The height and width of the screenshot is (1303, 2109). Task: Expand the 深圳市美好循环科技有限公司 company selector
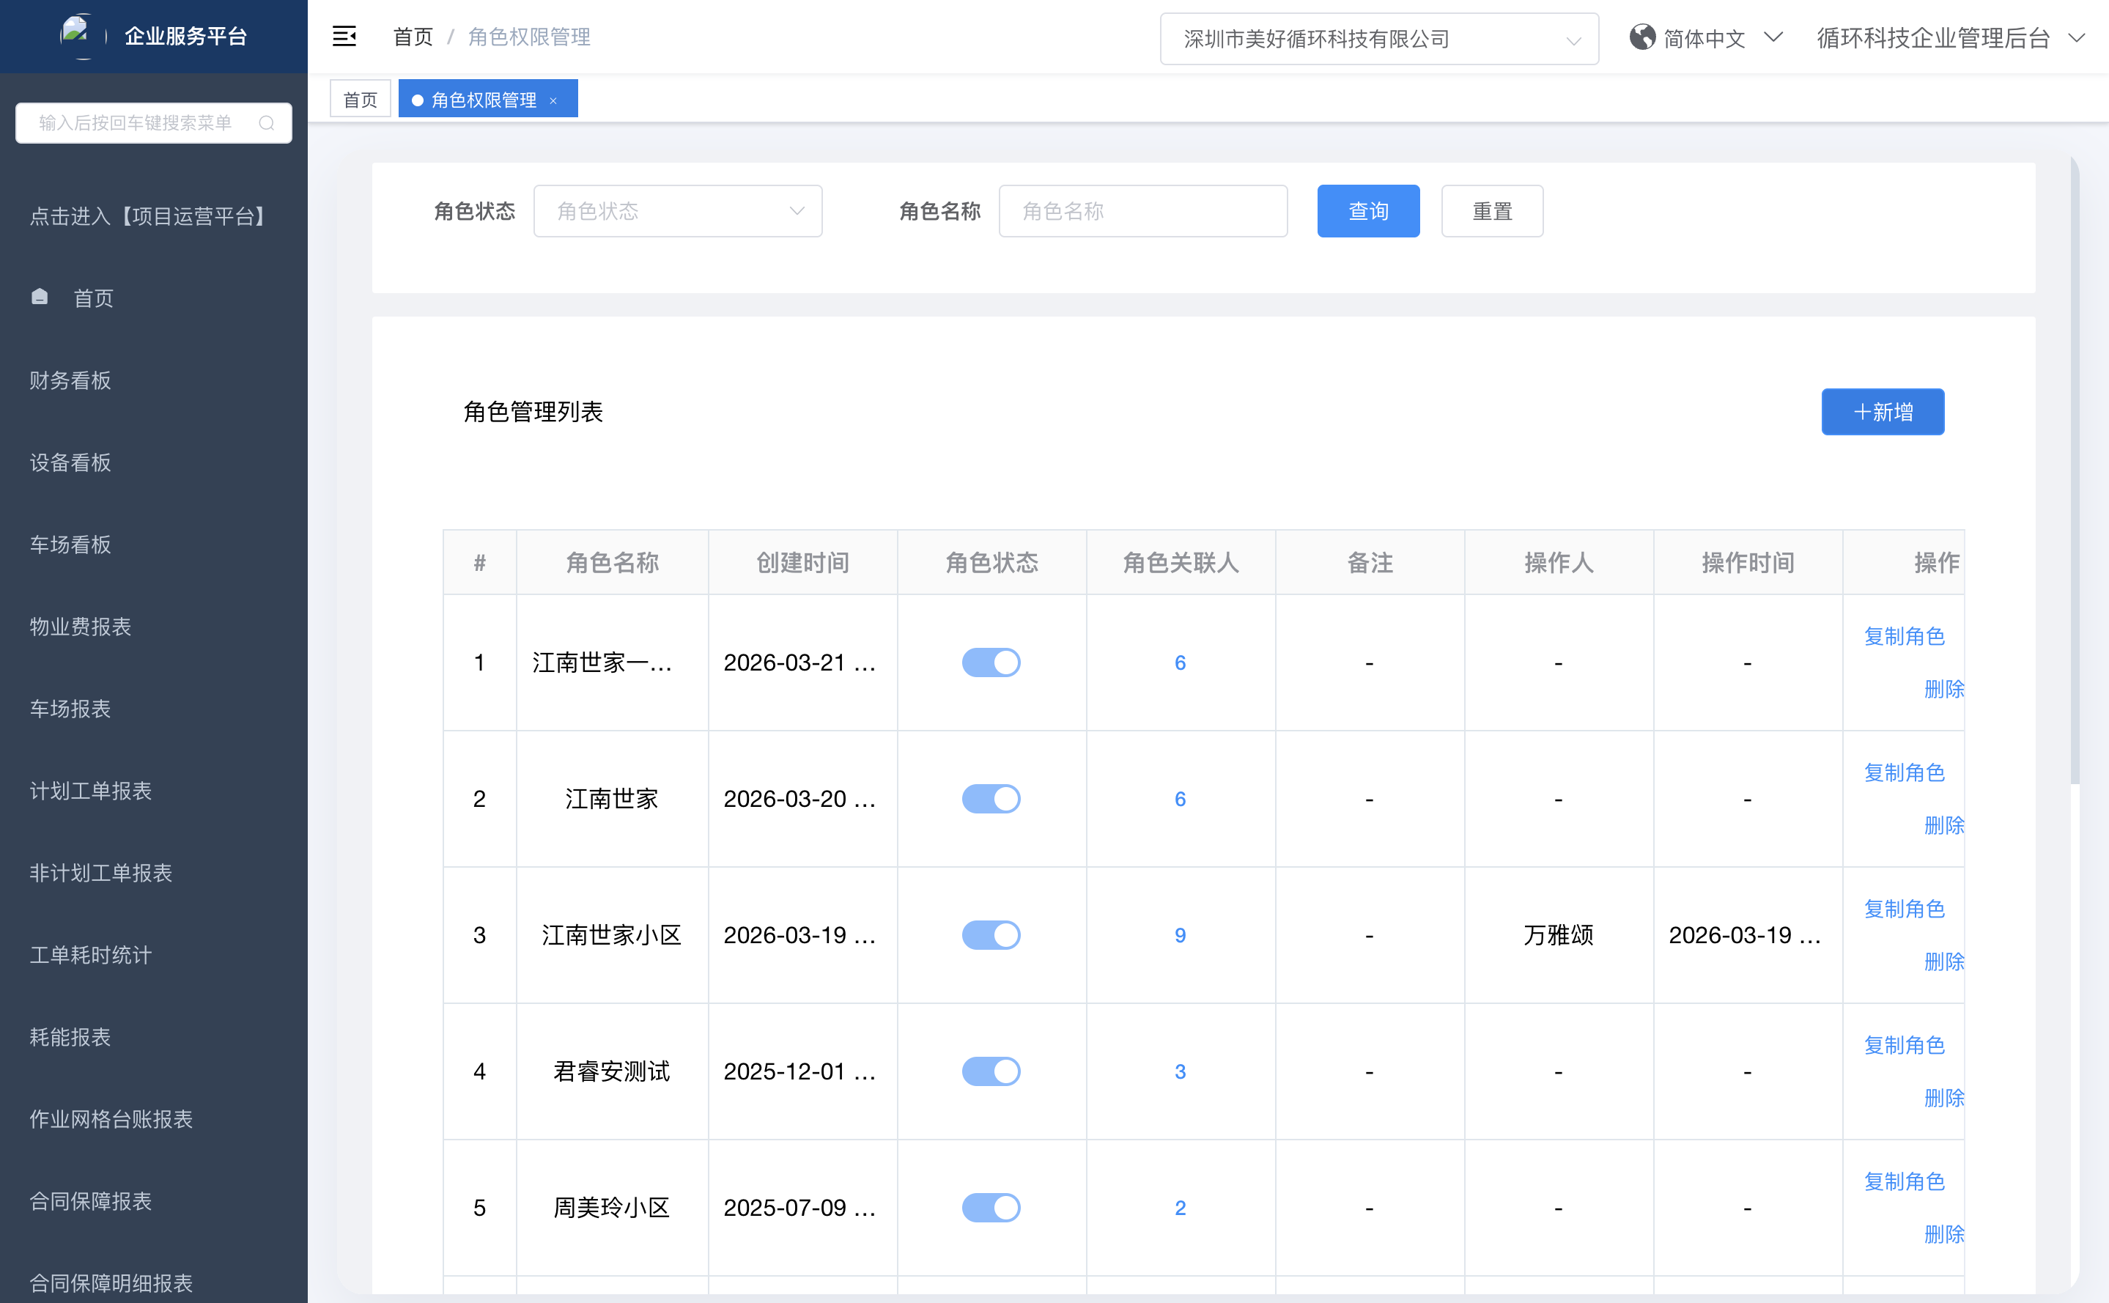coord(1378,39)
